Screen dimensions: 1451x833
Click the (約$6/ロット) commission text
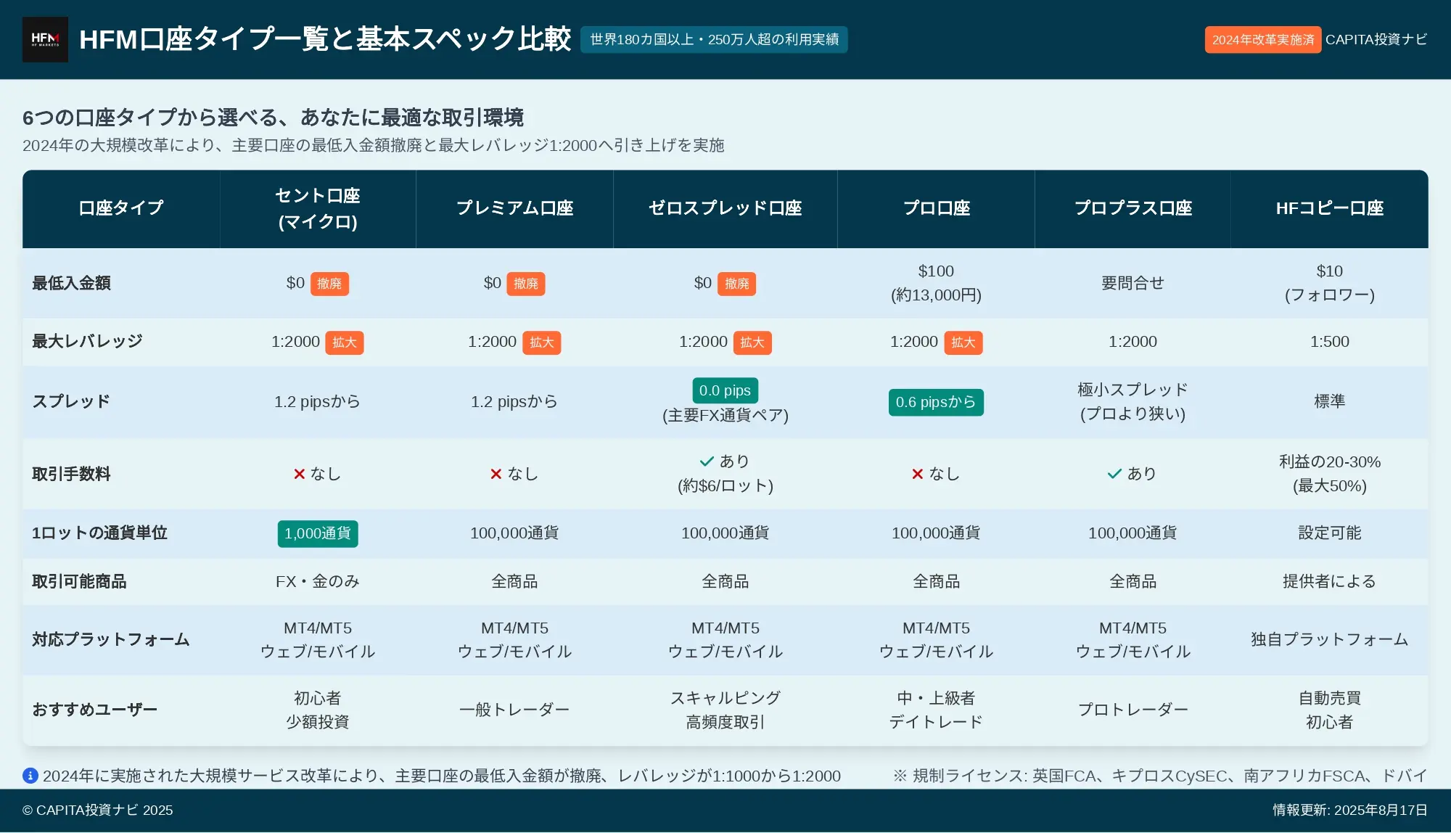click(x=725, y=485)
